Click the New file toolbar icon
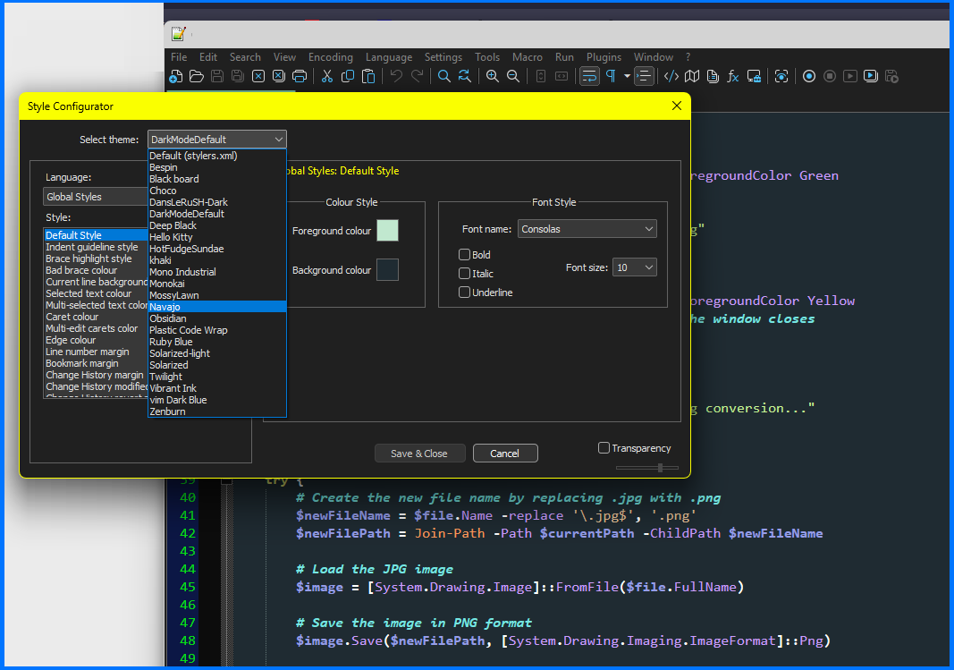954x670 pixels. click(176, 77)
